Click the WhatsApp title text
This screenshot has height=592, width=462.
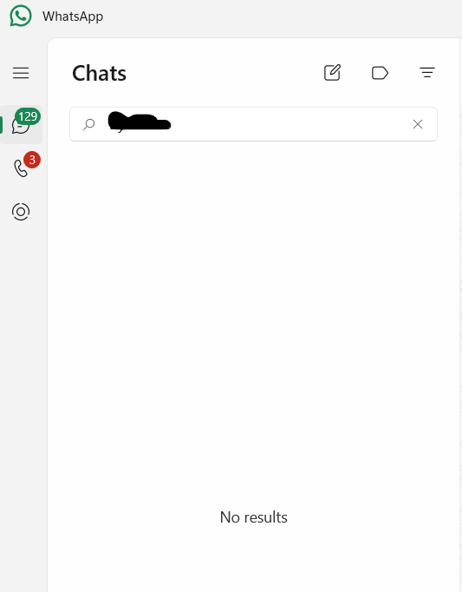[73, 16]
